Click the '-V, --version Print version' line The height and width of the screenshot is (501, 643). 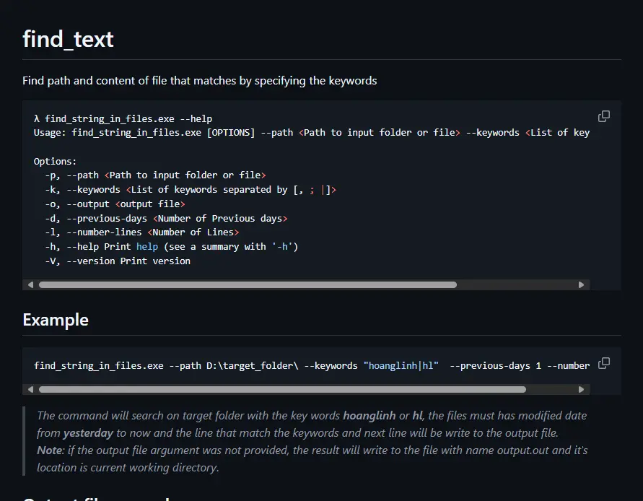pos(118,261)
